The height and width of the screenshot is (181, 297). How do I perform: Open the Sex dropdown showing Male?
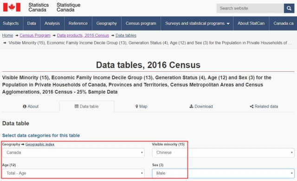(223, 173)
